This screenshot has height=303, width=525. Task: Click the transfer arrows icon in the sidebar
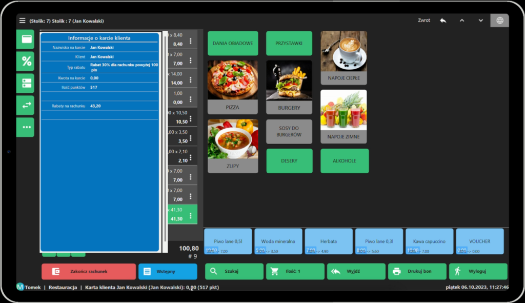(25, 105)
